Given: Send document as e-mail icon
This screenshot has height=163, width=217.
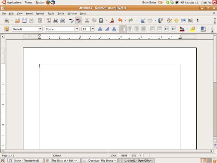Looking at the screenshot, I should [x=31, y=20].
